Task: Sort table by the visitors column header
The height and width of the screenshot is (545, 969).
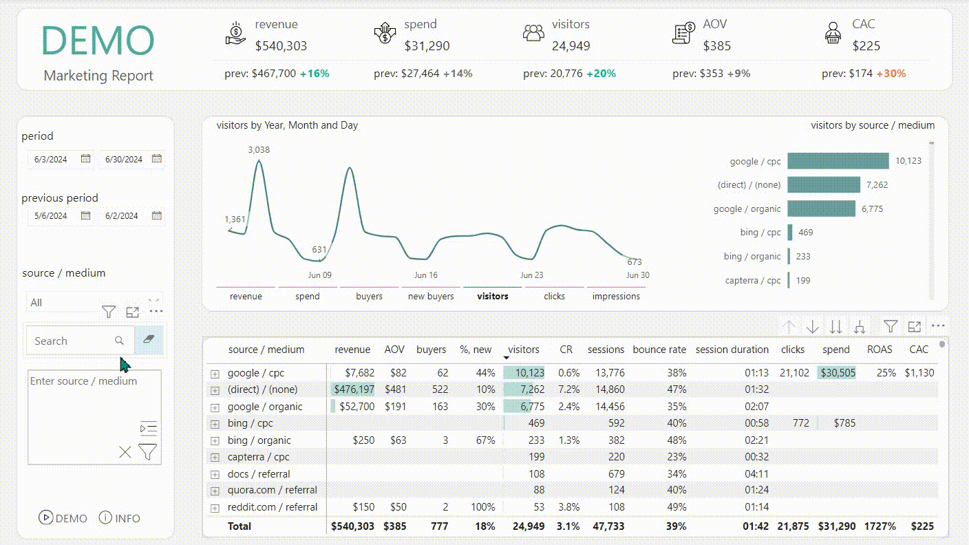Action: coord(524,350)
